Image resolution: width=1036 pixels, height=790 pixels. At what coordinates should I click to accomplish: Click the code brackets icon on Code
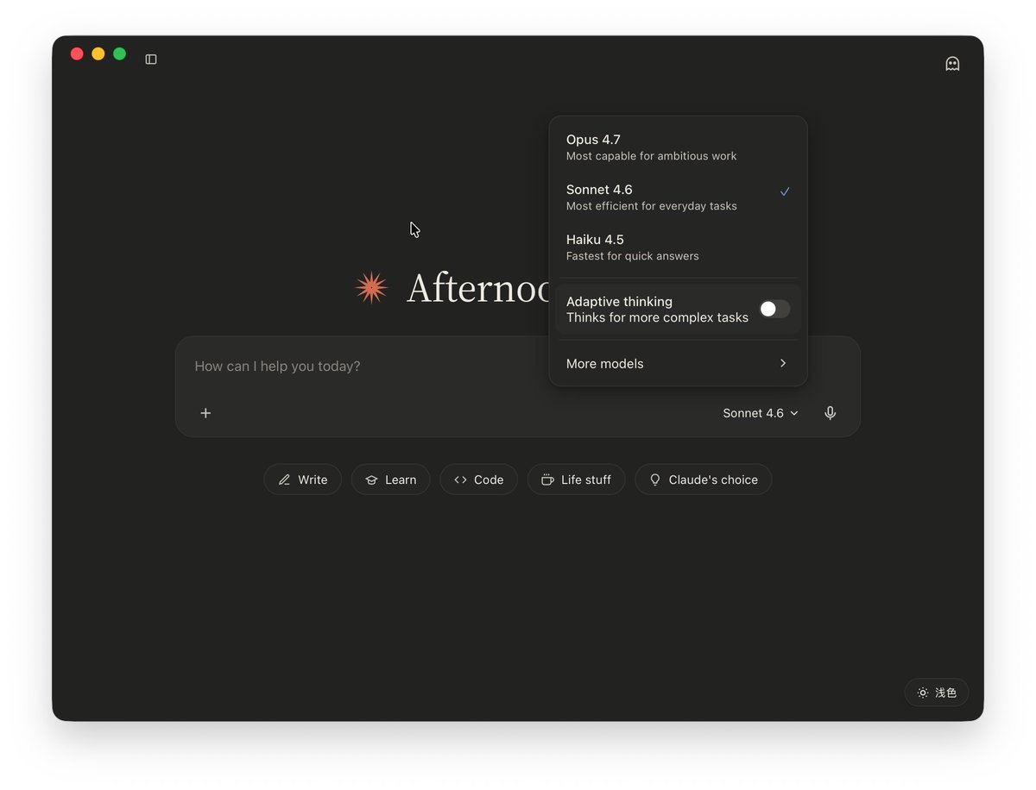(460, 480)
